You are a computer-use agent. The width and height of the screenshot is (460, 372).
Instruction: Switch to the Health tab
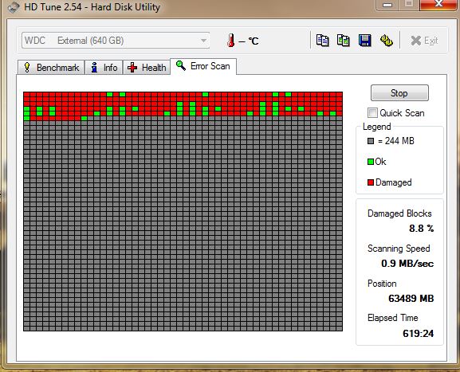[x=147, y=68]
